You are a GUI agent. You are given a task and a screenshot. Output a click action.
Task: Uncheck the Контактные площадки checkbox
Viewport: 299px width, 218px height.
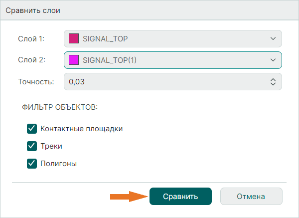(32, 129)
